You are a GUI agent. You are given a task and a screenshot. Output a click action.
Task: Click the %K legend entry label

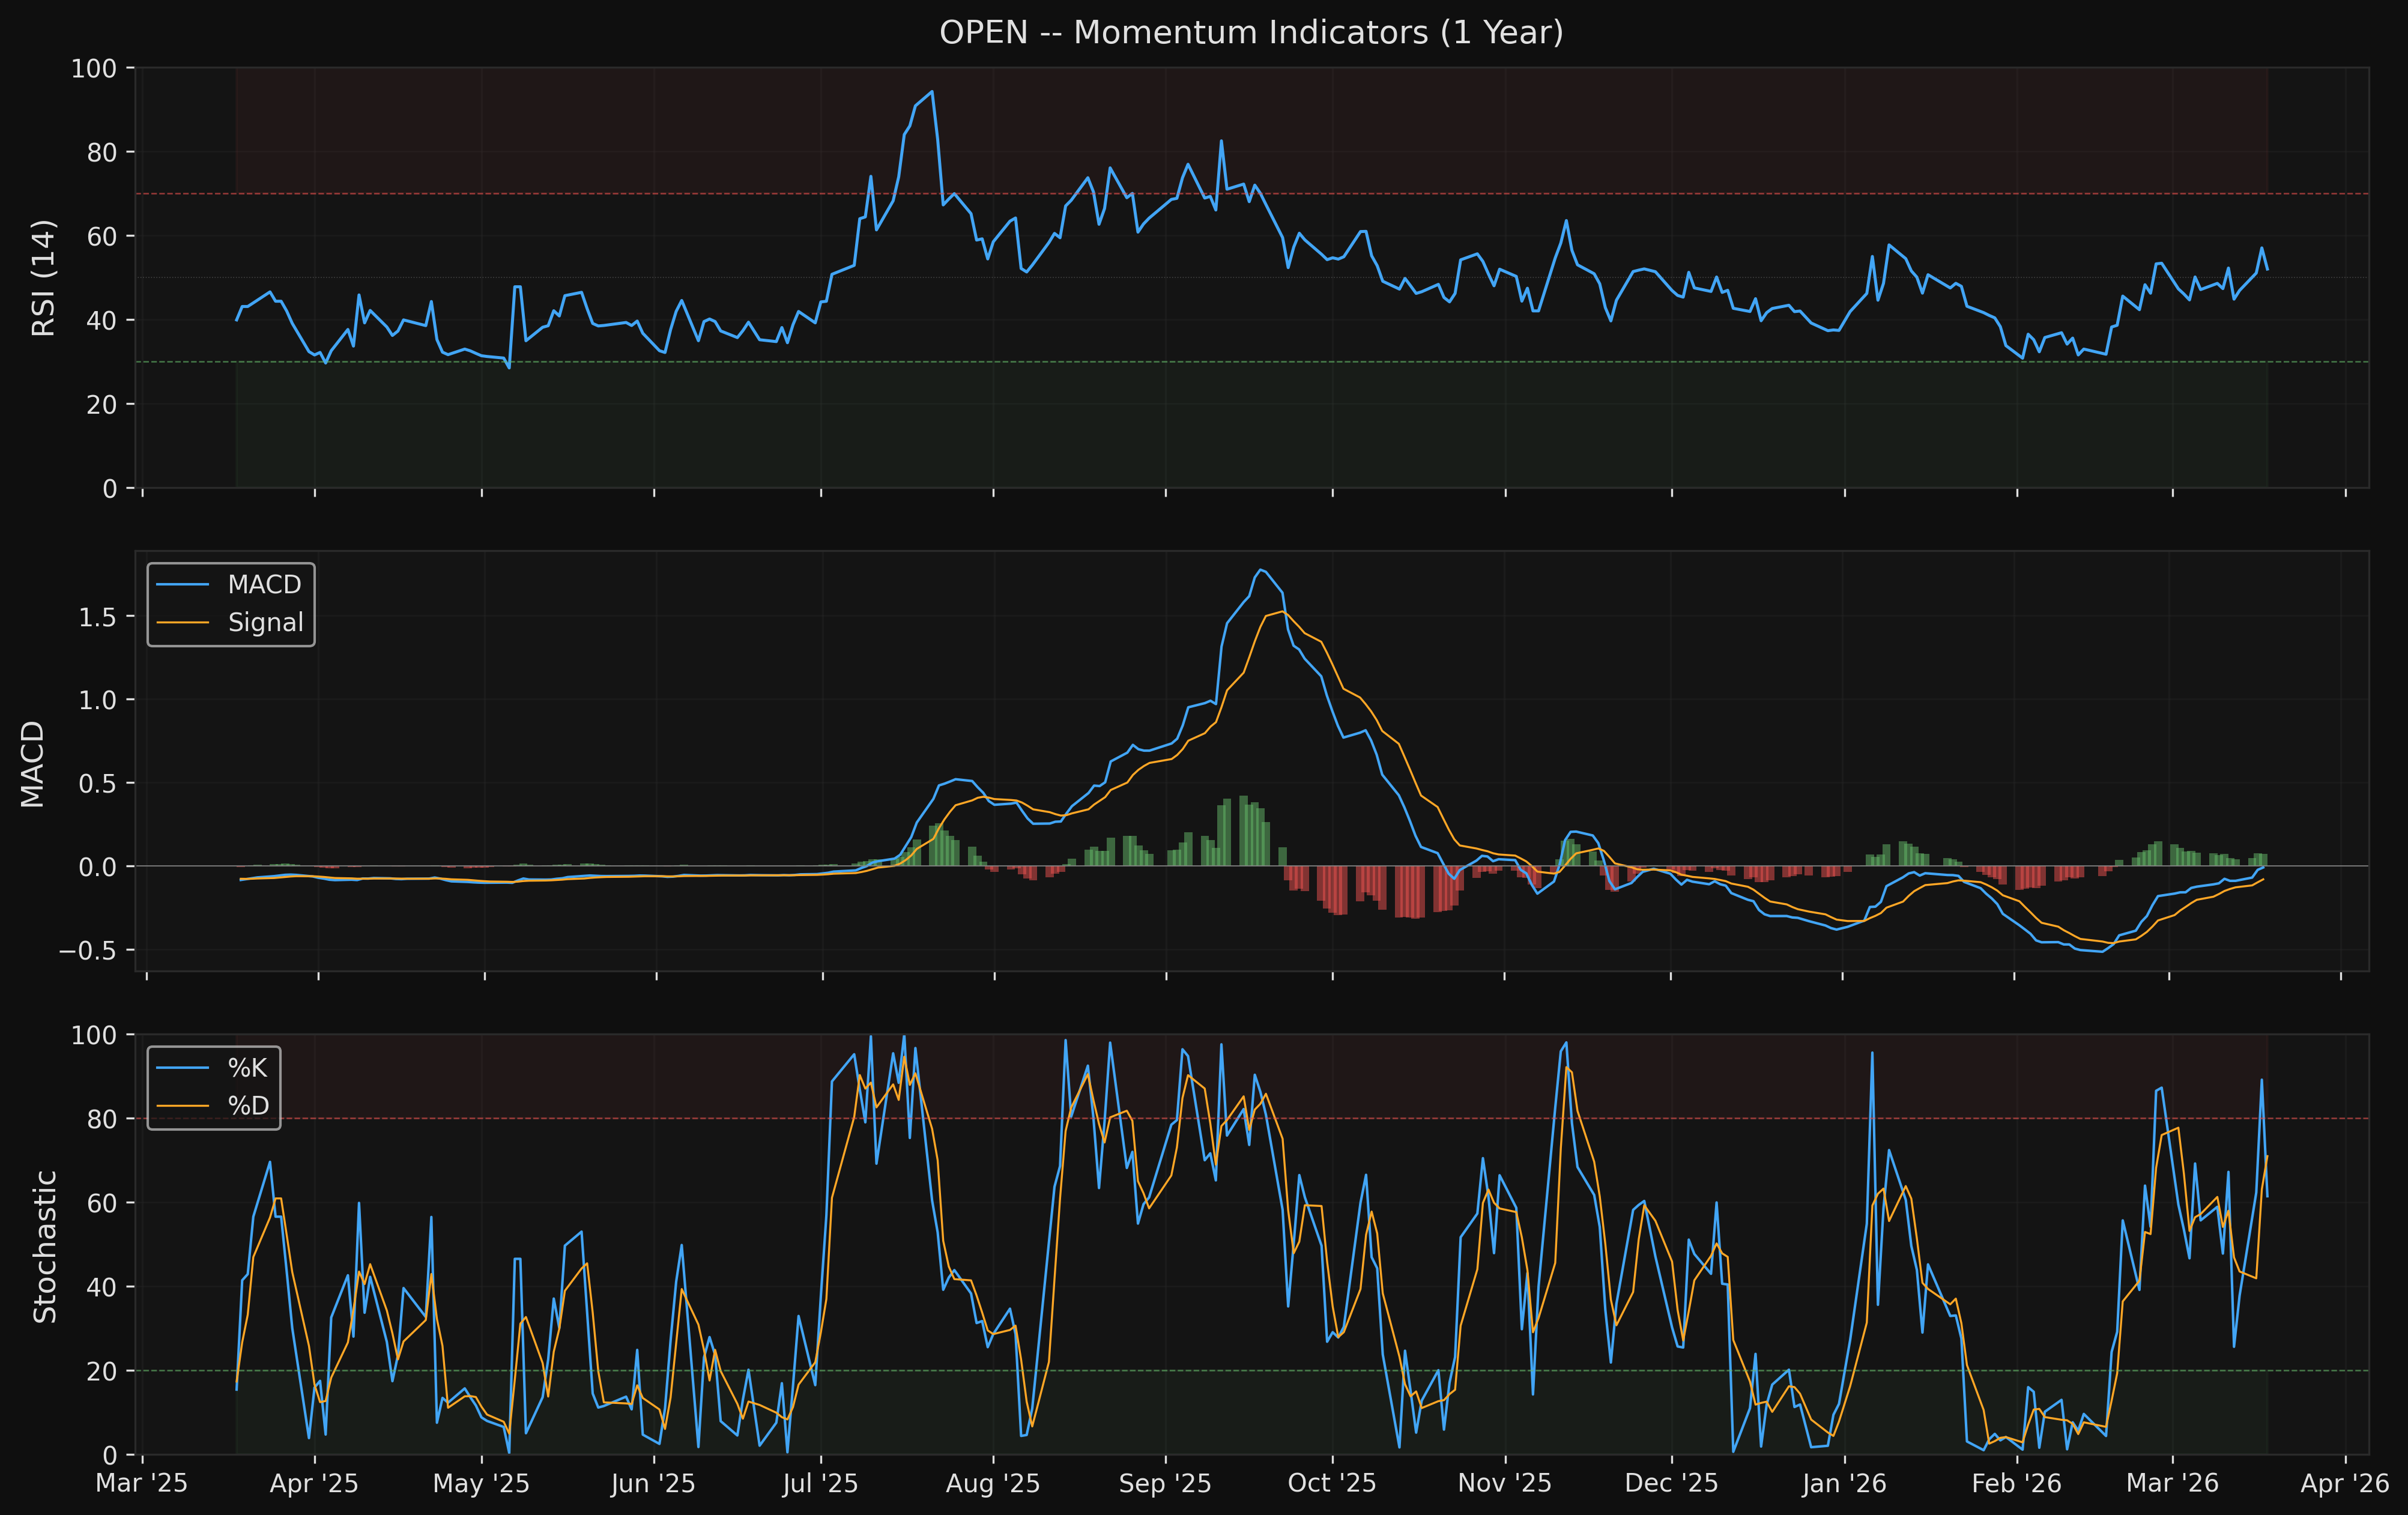click(x=247, y=1068)
